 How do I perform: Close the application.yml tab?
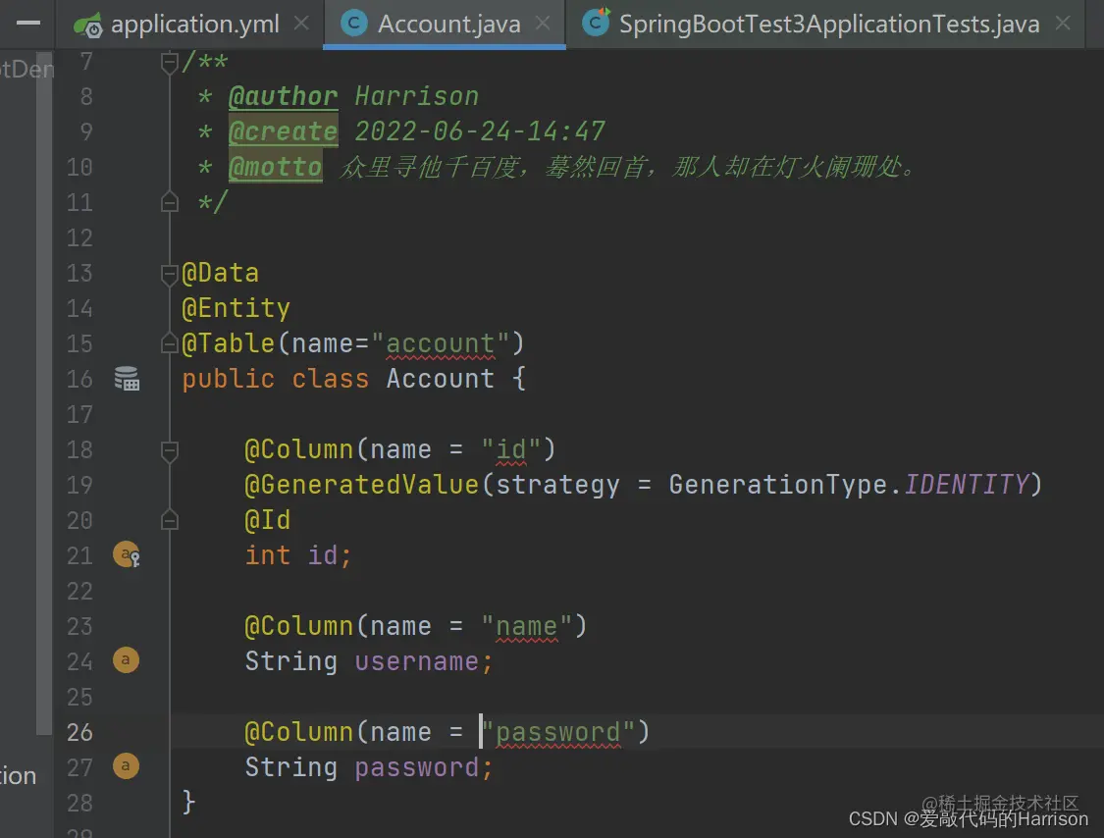coord(301,24)
